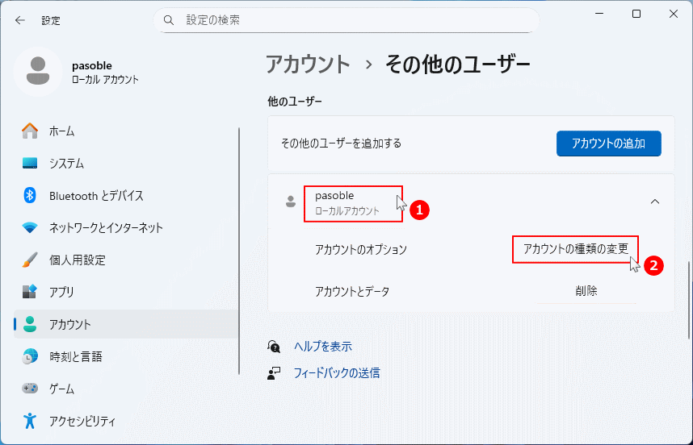Click the 設定の検索 search field
The width and height of the screenshot is (693, 445).
pos(346,20)
